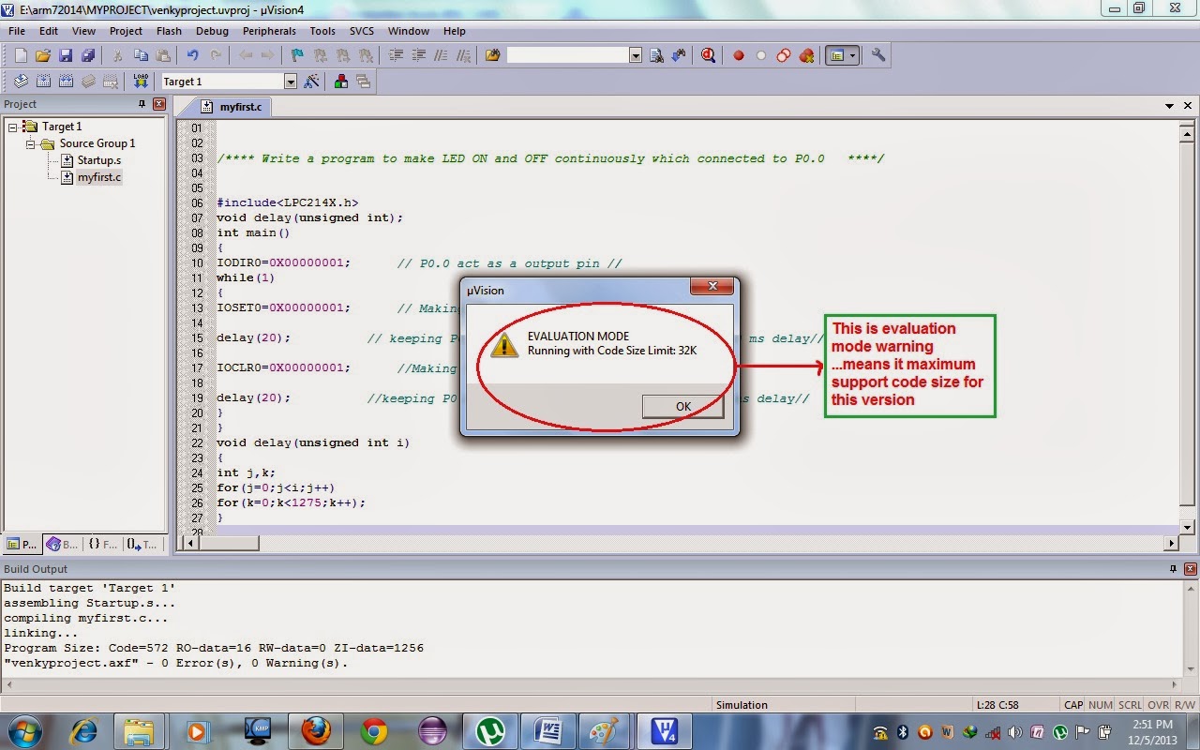The image size is (1200, 750).
Task: Click the Program Size line in Build Output
Action: click(x=214, y=648)
